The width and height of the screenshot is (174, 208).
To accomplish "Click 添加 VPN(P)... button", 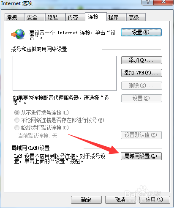I will click(141, 73).
